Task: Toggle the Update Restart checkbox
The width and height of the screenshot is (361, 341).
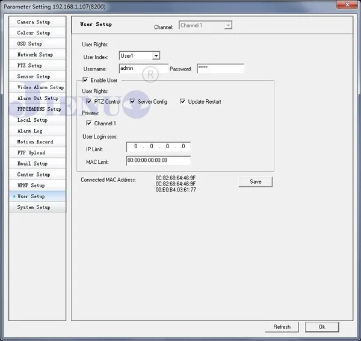Action: 182,101
